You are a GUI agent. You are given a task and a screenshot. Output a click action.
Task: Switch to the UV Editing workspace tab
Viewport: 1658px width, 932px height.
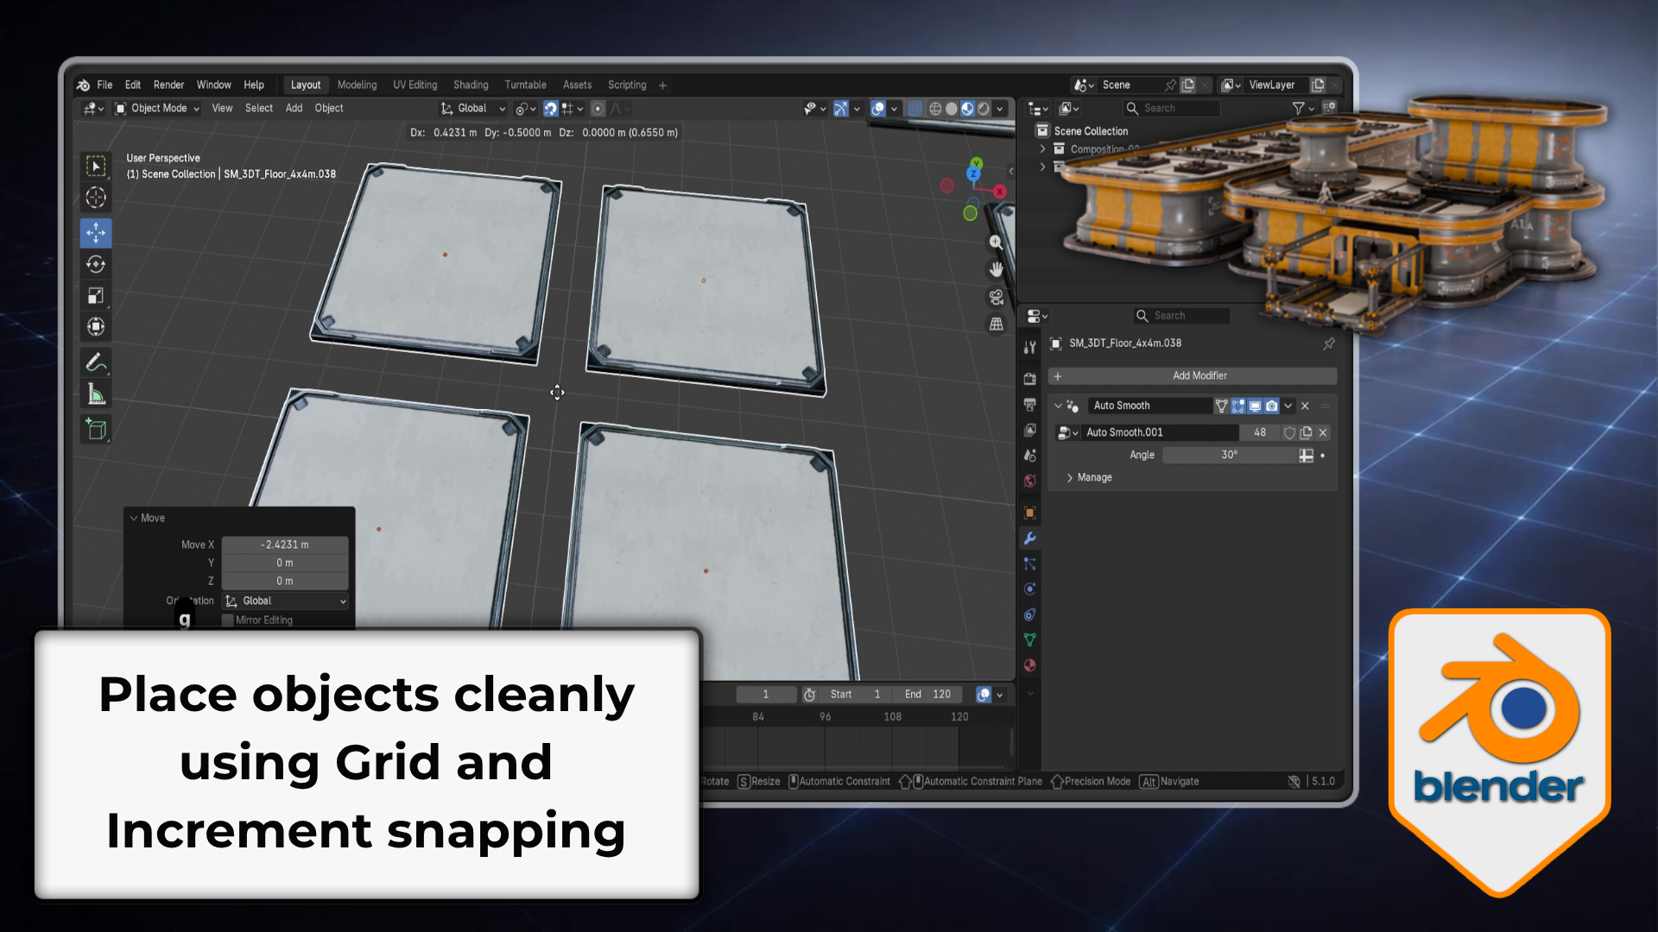pyautogui.click(x=414, y=85)
